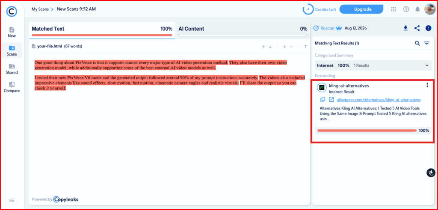438x210 pixels.
Task: Share the scan report
Action: click(x=417, y=28)
